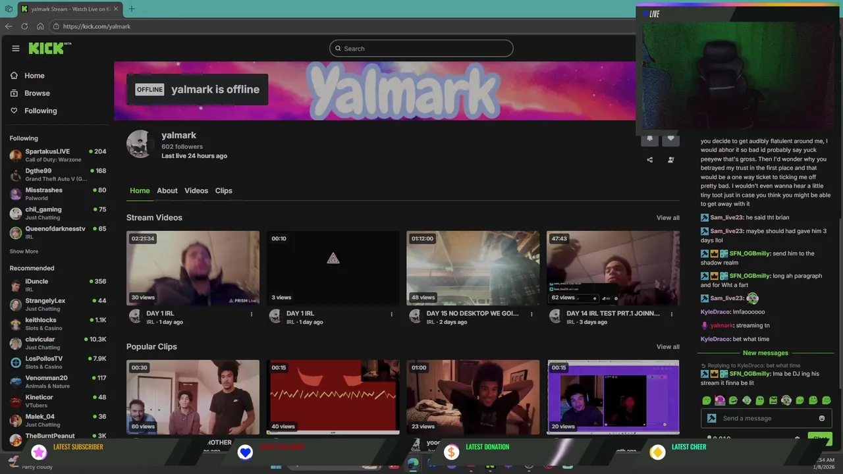View all Stream Videos

(668, 218)
